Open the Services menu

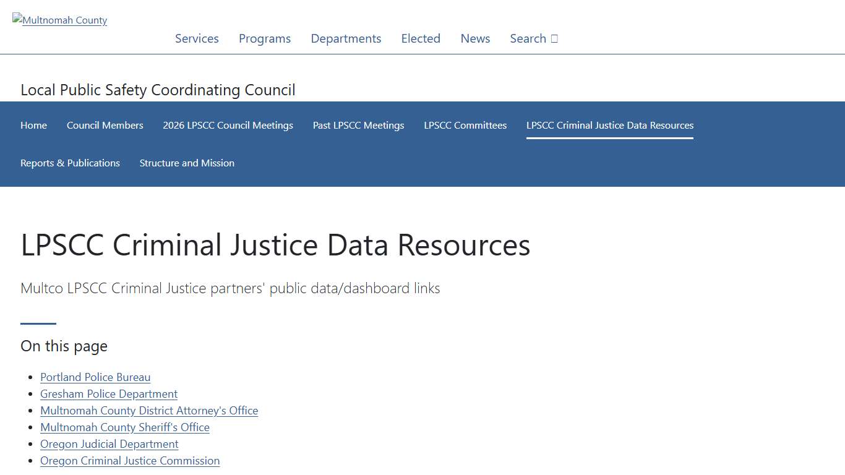coord(197,38)
